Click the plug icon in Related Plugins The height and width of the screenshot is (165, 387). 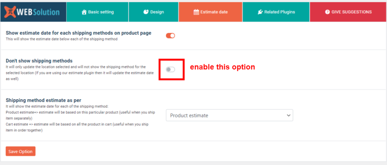pos(260,12)
